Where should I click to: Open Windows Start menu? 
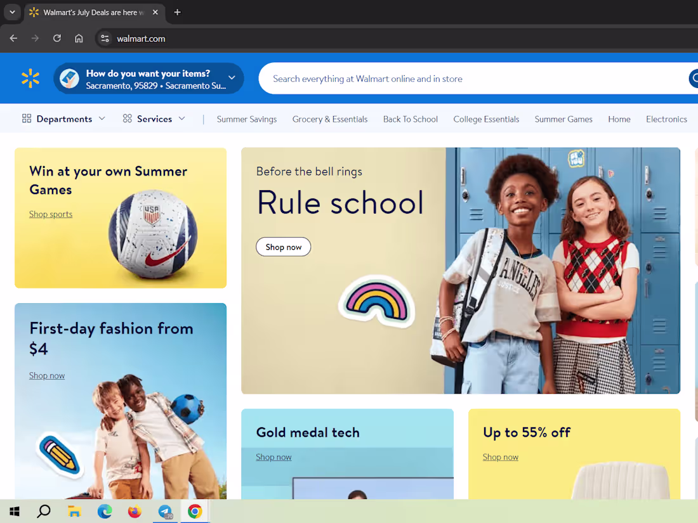(14, 512)
